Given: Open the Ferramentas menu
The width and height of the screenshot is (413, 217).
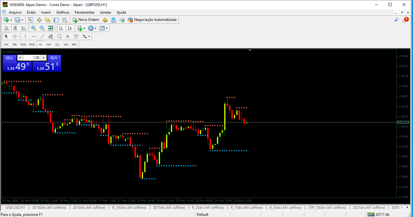Looking at the screenshot, I should pyautogui.click(x=84, y=12).
